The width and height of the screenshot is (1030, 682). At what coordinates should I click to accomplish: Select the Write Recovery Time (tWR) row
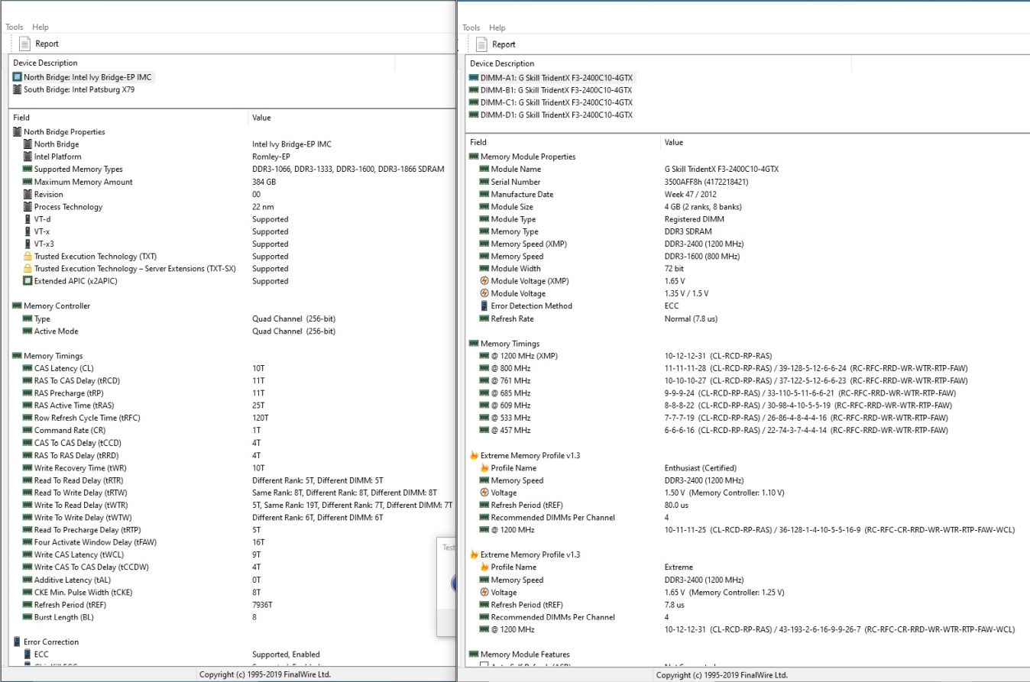pyautogui.click(x=232, y=468)
